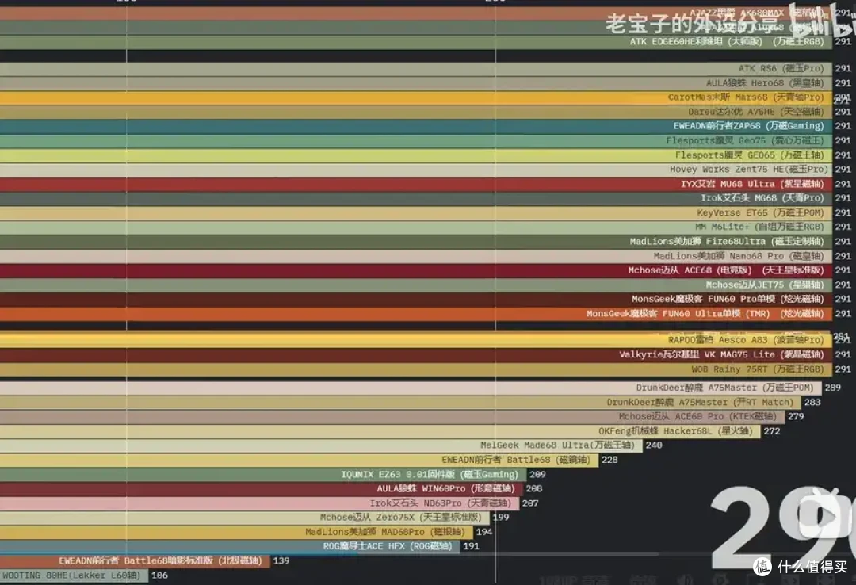
Task: Select the EWEADN前行者 Battle68暗影标准版 label
Action: pos(160,560)
